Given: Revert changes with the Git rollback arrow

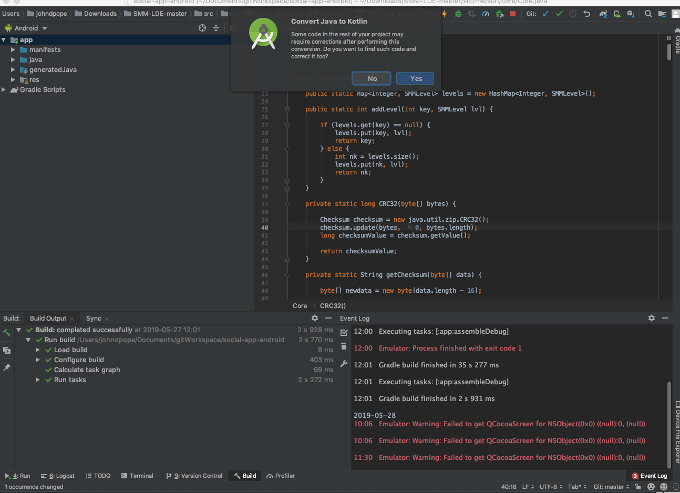Looking at the screenshot, I should click(x=586, y=14).
